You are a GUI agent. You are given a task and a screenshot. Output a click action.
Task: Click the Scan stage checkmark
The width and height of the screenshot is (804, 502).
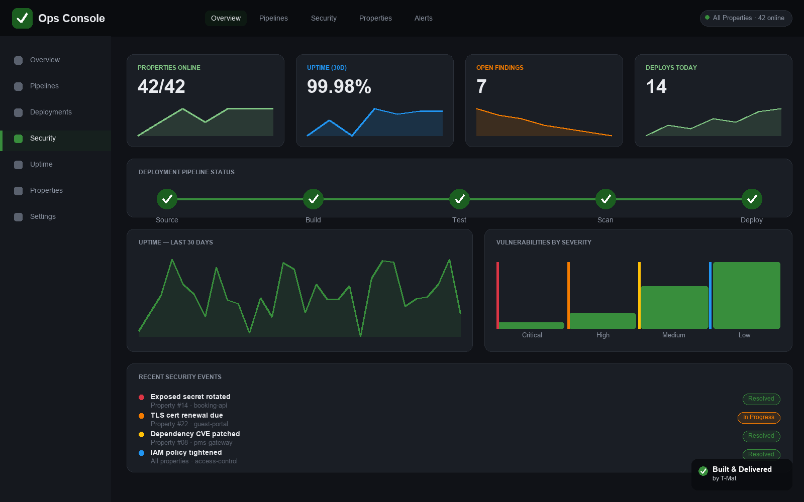pos(606,199)
